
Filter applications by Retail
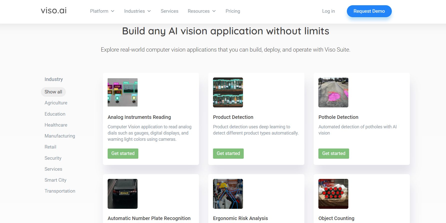[50, 147]
